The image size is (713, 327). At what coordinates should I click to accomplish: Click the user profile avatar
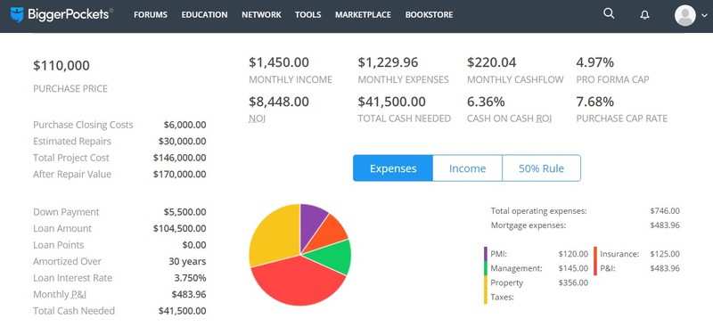coord(685,15)
